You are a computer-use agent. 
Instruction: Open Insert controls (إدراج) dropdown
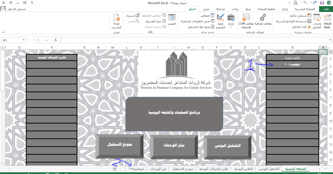231,21
